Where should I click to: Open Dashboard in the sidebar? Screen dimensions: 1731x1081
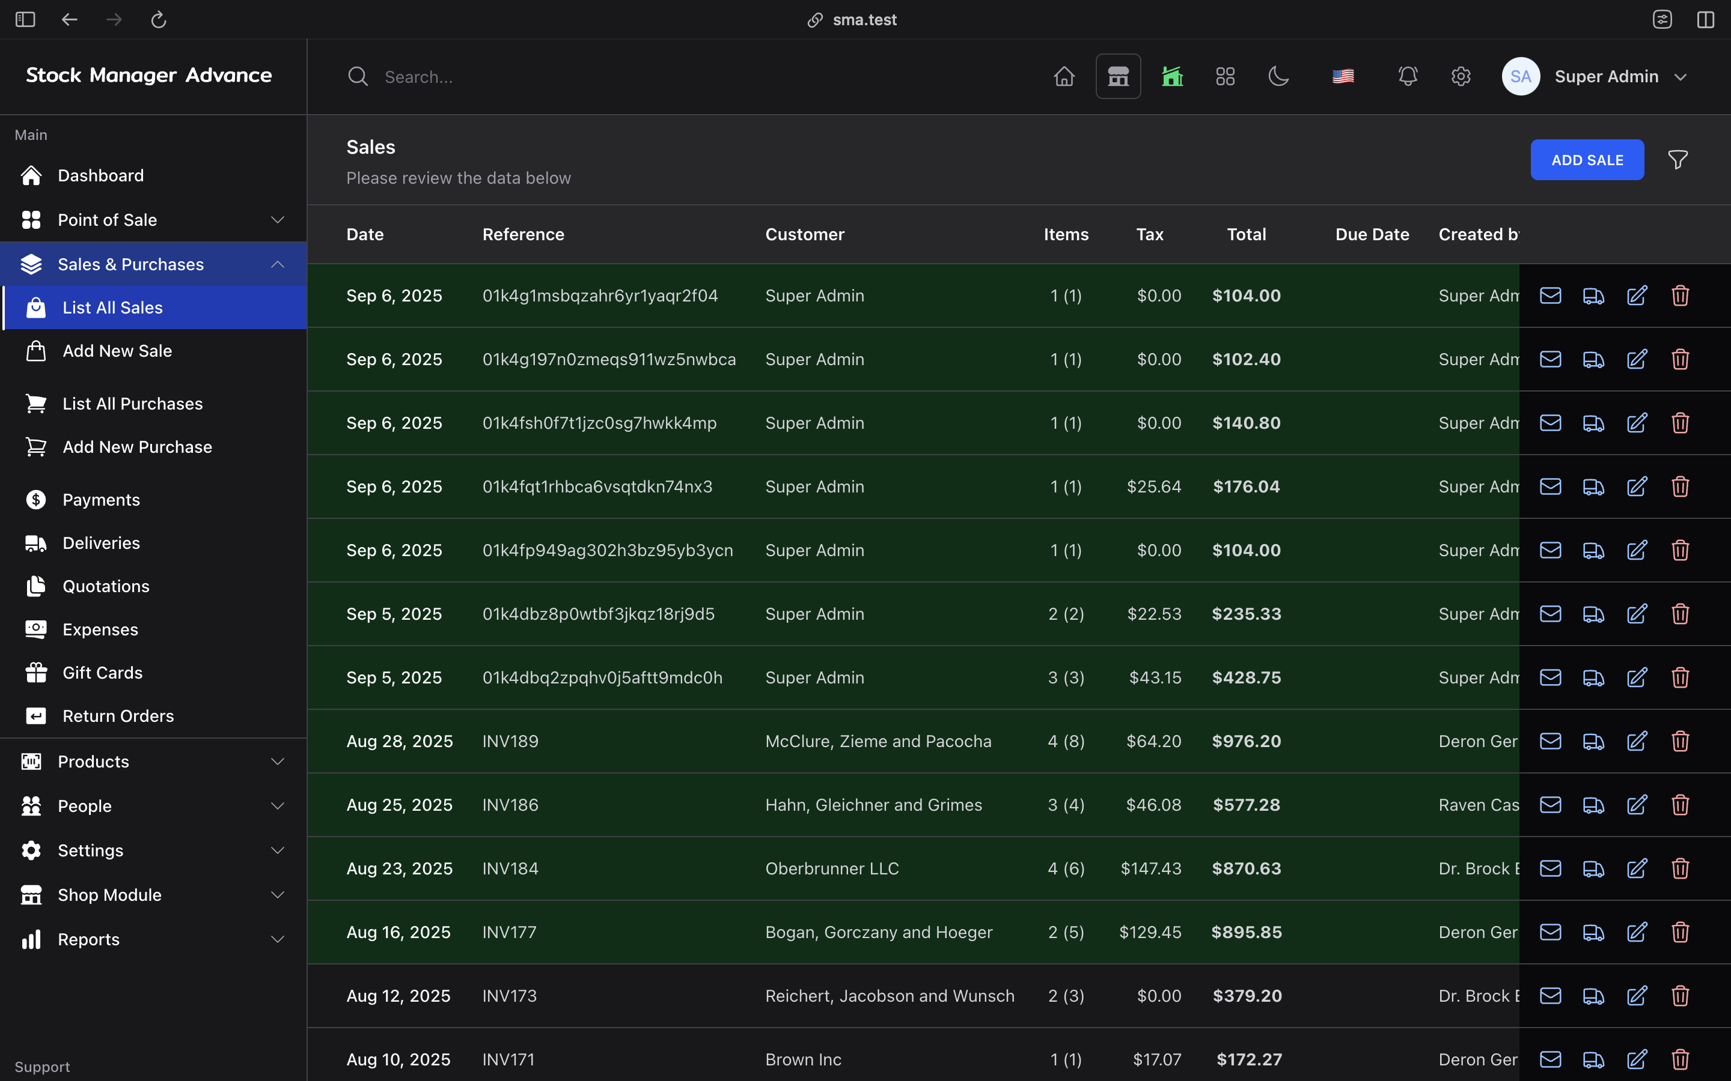coord(153,175)
